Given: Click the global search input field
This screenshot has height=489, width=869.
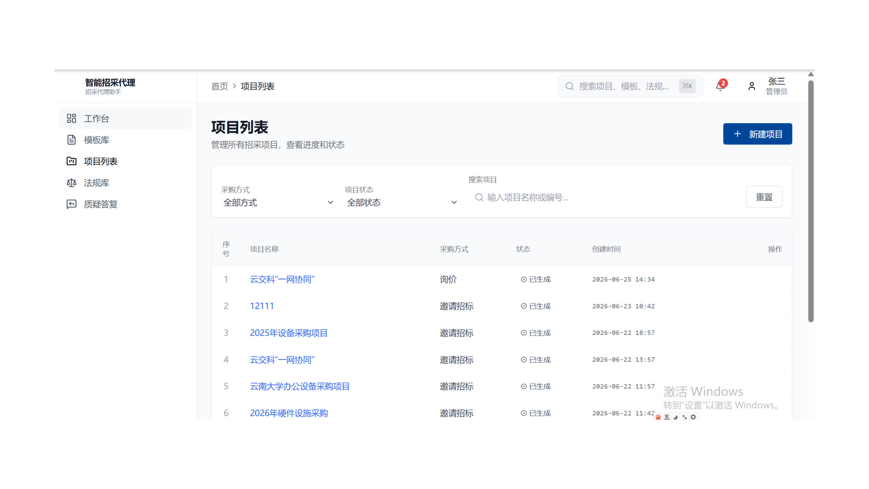Looking at the screenshot, I should (630, 86).
